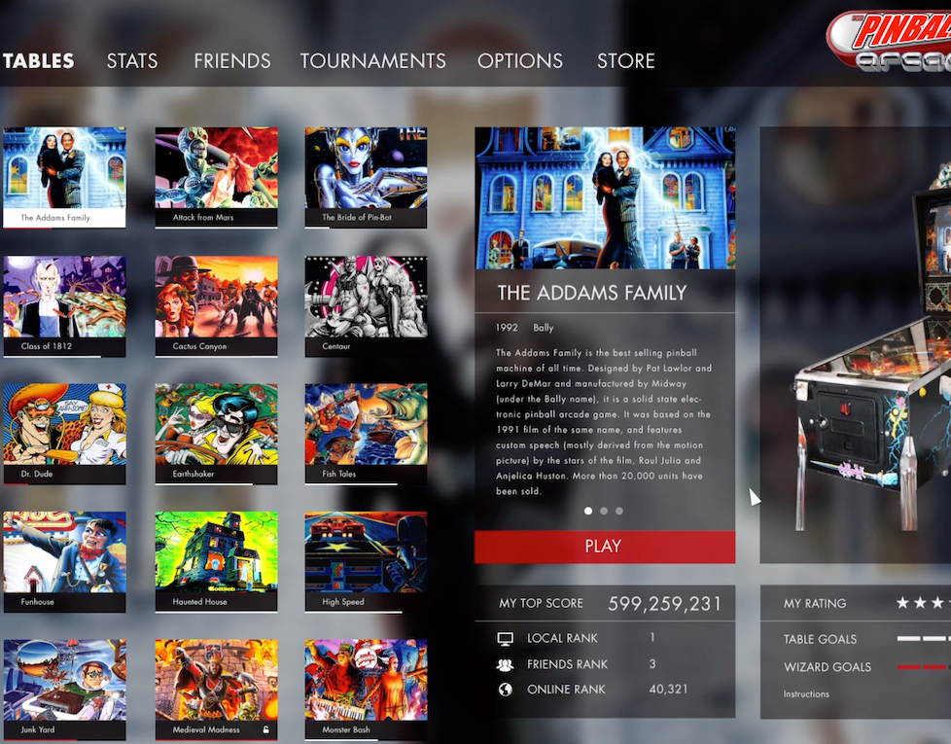
Task: Click the top score value 599,259,231
Action: (665, 604)
